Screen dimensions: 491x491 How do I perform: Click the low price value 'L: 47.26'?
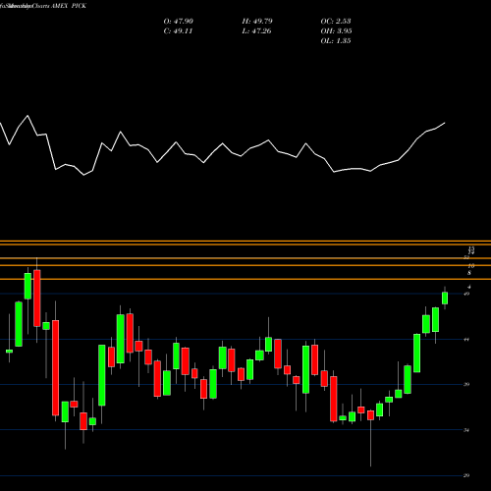[256, 31]
